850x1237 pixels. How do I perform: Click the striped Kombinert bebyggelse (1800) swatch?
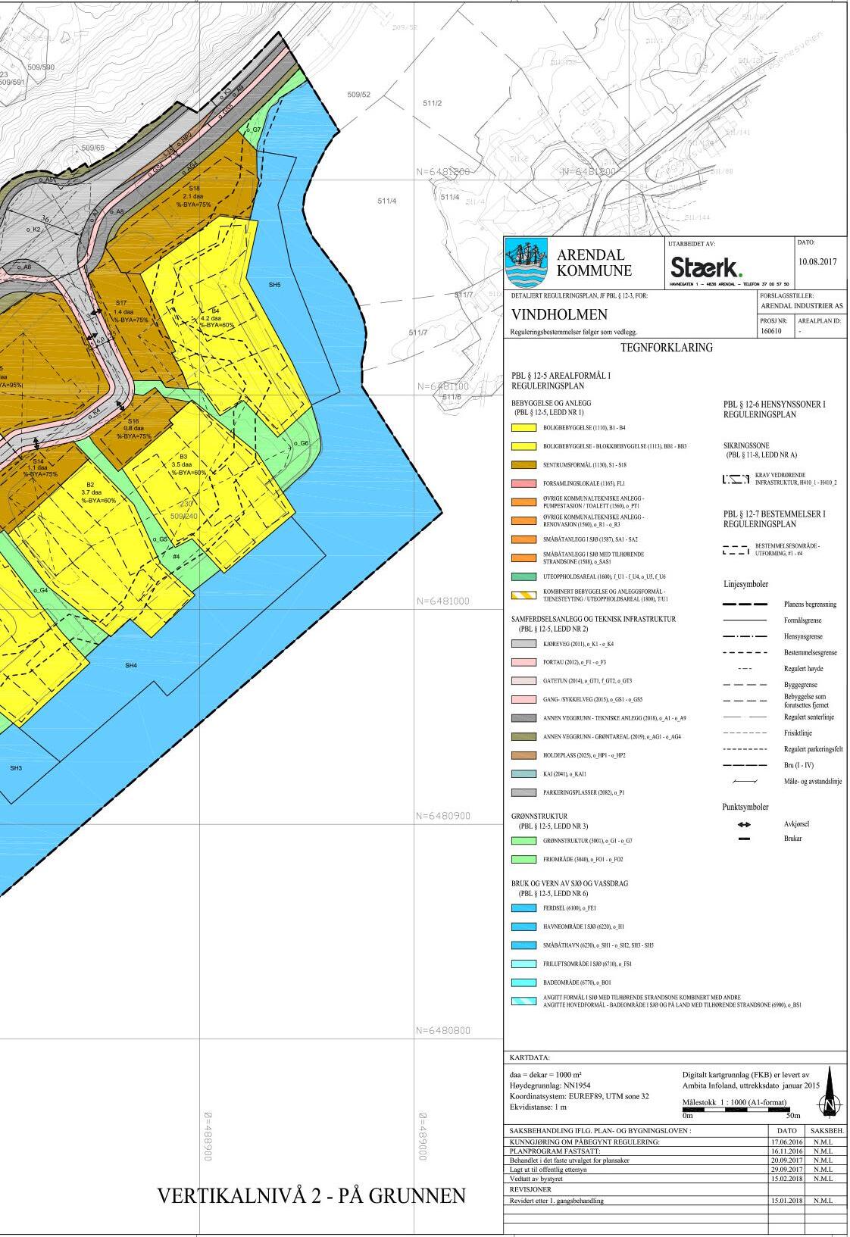tap(524, 595)
